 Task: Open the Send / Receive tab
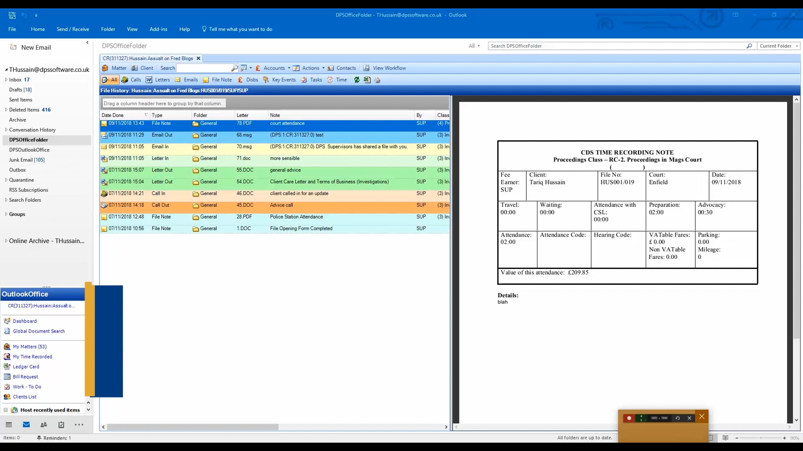(x=73, y=29)
